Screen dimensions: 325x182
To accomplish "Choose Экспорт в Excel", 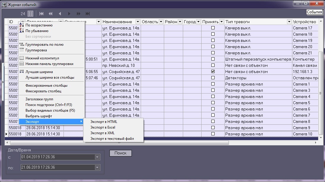I will 103,127.
